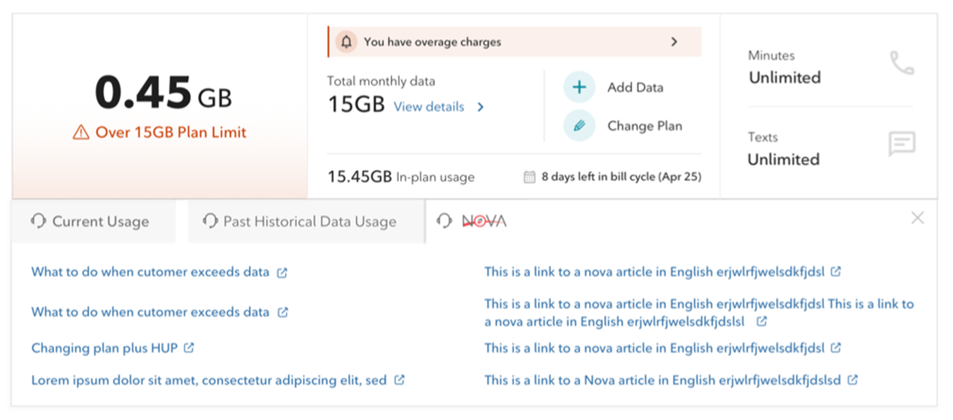Screen dimensions: 953x420
Task: Close the NOVA articles panel
Action: click(917, 218)
